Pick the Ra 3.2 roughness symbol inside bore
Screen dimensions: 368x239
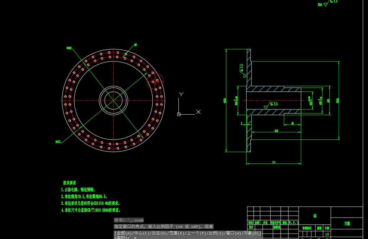click(x=271, y=105)
